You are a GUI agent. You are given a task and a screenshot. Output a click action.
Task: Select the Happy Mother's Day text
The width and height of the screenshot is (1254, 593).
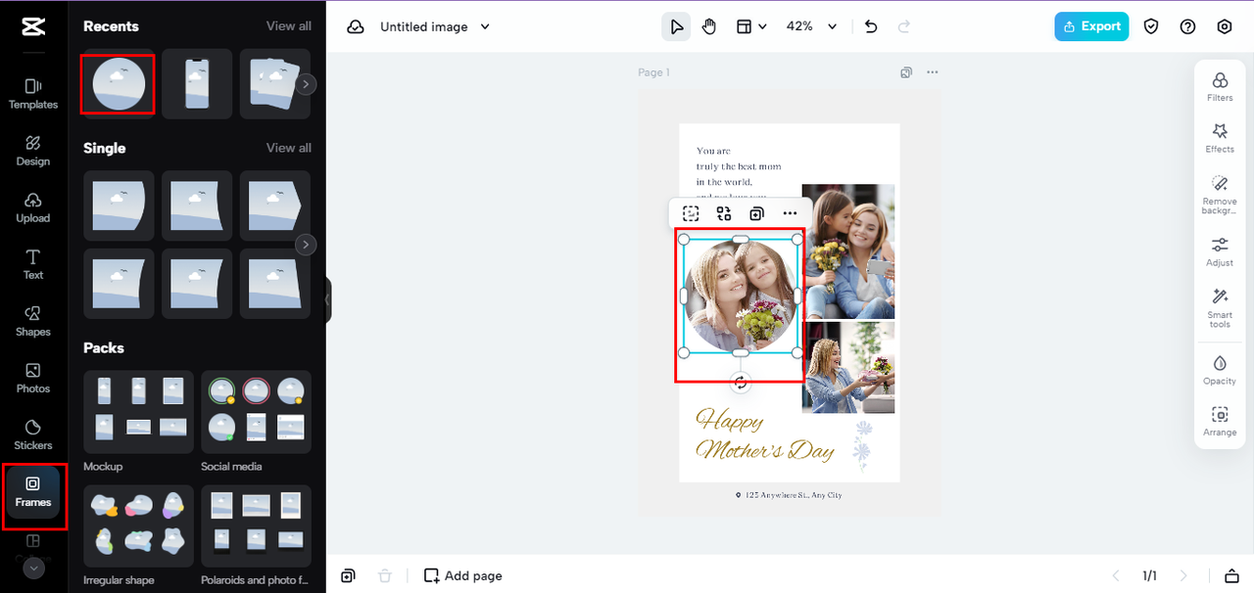coord(764,435)
